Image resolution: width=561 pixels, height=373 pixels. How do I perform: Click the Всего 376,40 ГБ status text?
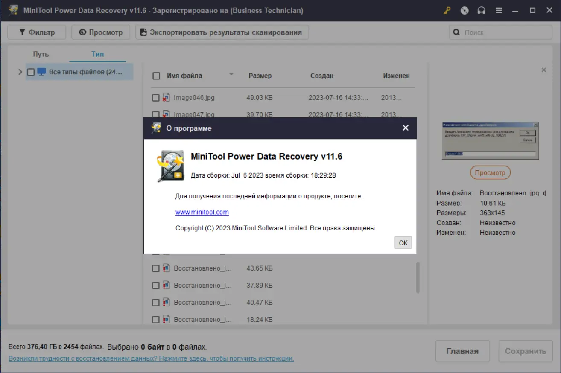click(56, 347)
